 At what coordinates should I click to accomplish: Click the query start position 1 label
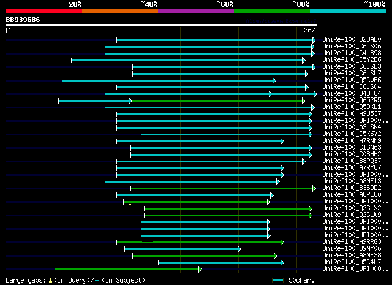click(10, 30)
